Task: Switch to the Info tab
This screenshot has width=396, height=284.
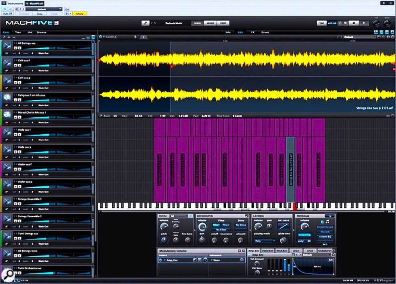Action: [x=228, y=32]
